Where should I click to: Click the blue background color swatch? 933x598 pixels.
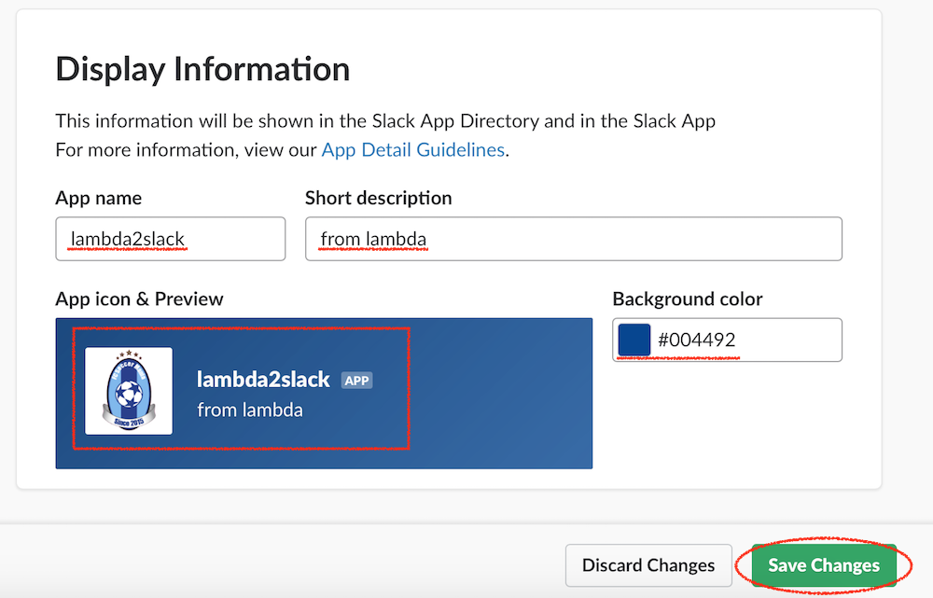tap(634, 340)
